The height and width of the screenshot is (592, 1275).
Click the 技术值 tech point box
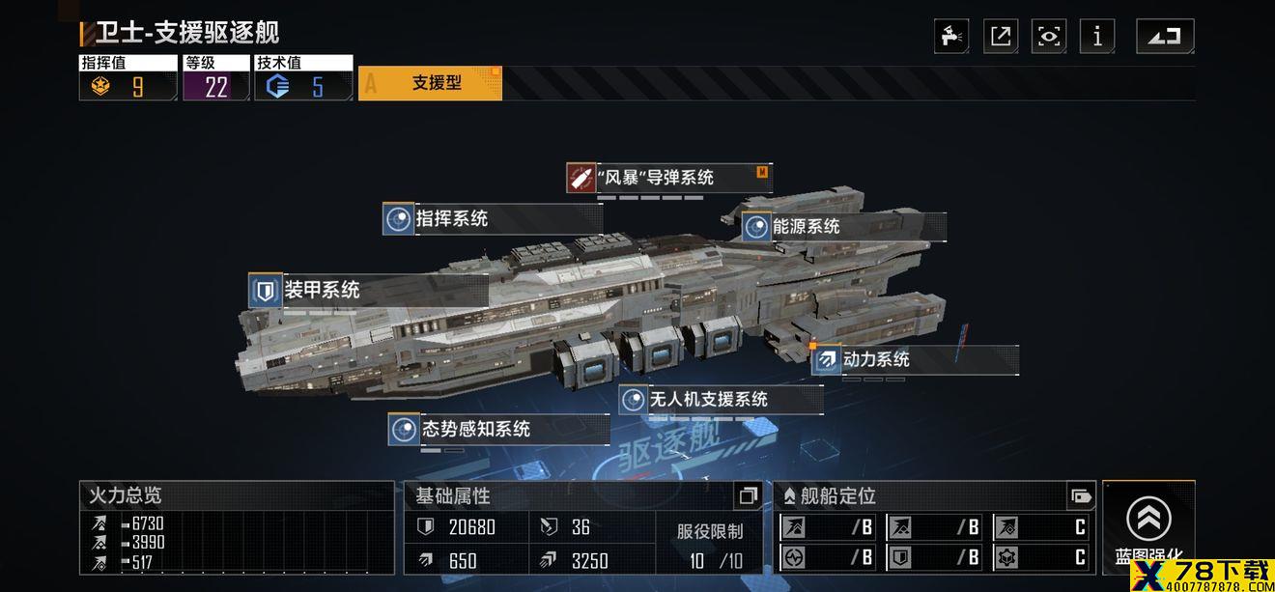303,78
